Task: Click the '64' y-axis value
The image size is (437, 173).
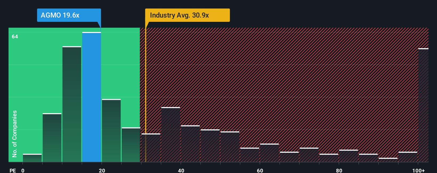Action: click(x=15, y=37)
